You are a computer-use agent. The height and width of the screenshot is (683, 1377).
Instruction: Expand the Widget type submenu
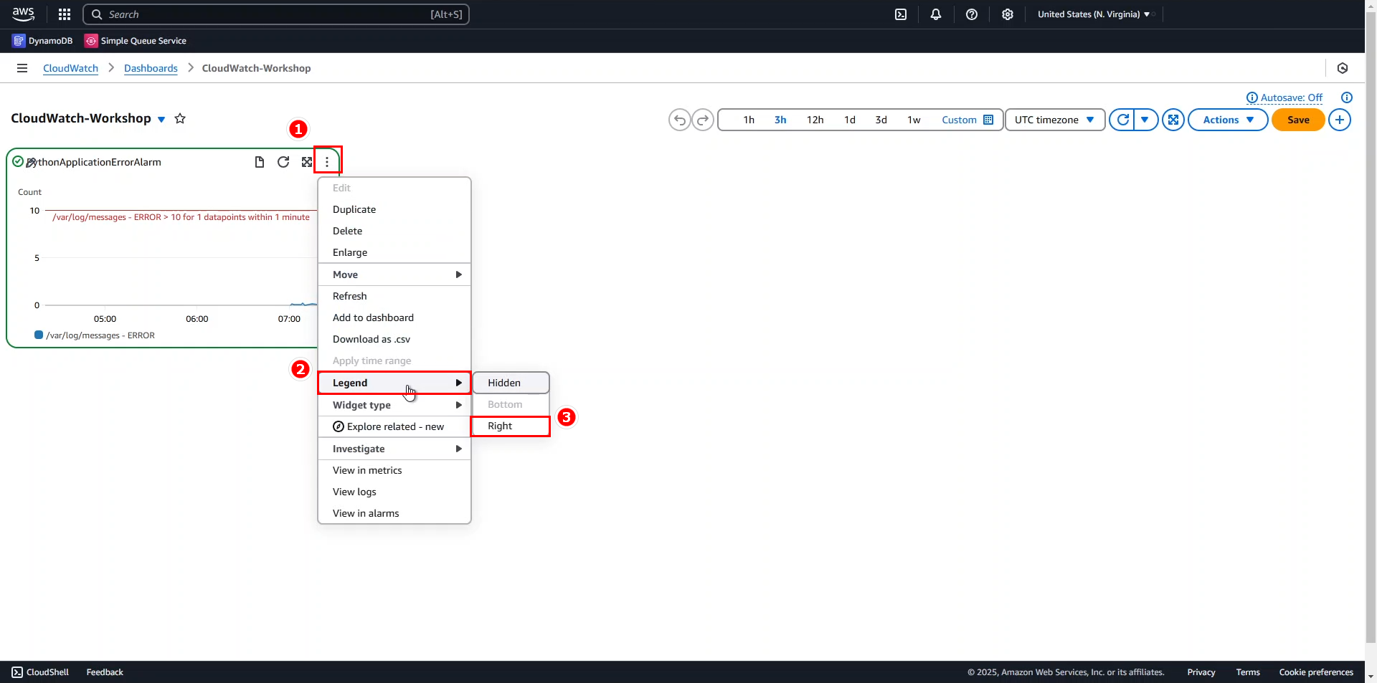click(394, 405)
